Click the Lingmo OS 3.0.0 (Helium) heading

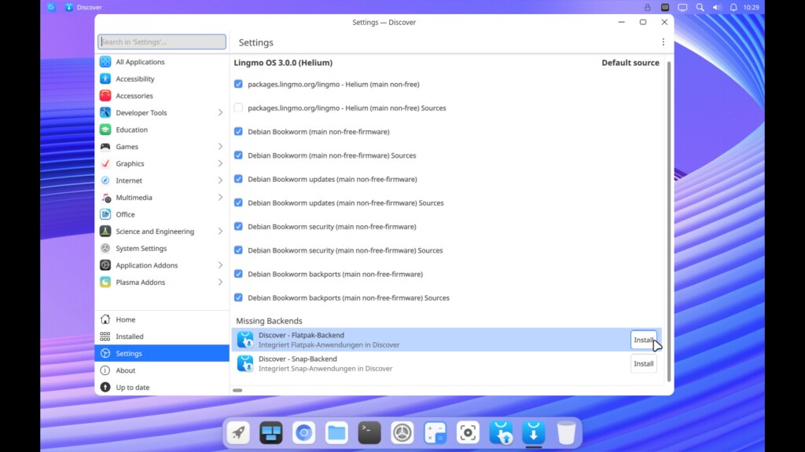[283, 63]
